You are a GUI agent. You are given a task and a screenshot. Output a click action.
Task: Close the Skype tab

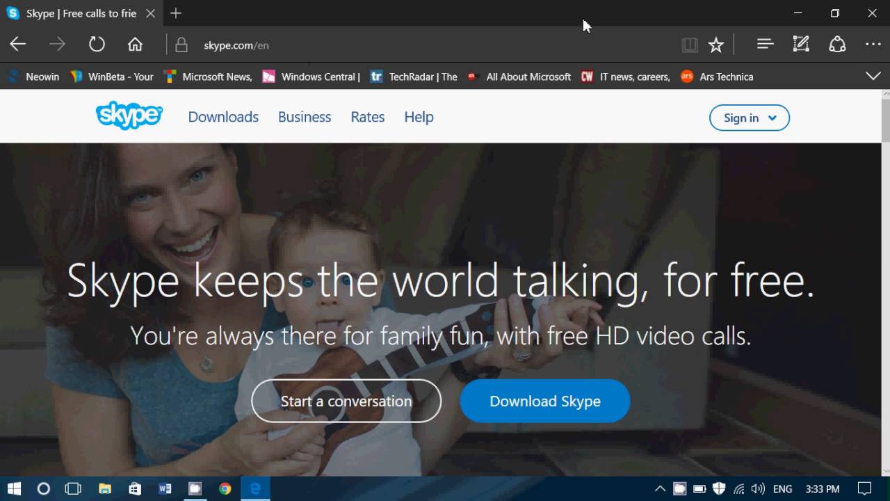150,13
